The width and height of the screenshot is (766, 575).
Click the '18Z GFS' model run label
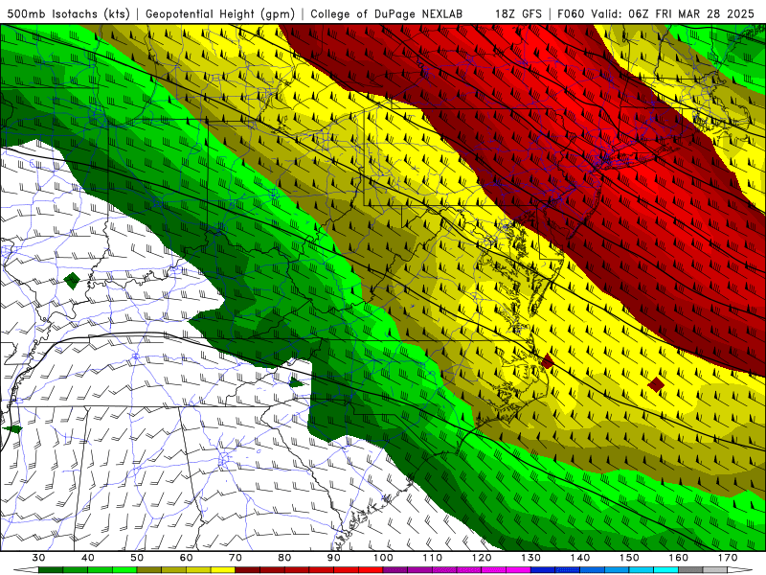[x=518, y=13]
